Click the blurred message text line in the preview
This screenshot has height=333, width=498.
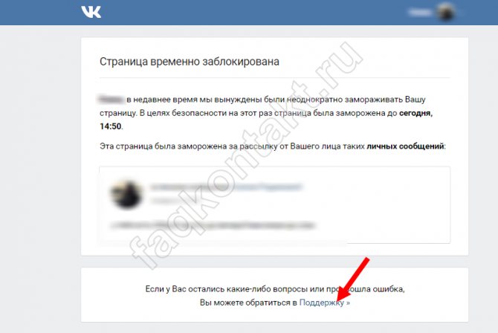pyautogui.click(x=213, y=225)
